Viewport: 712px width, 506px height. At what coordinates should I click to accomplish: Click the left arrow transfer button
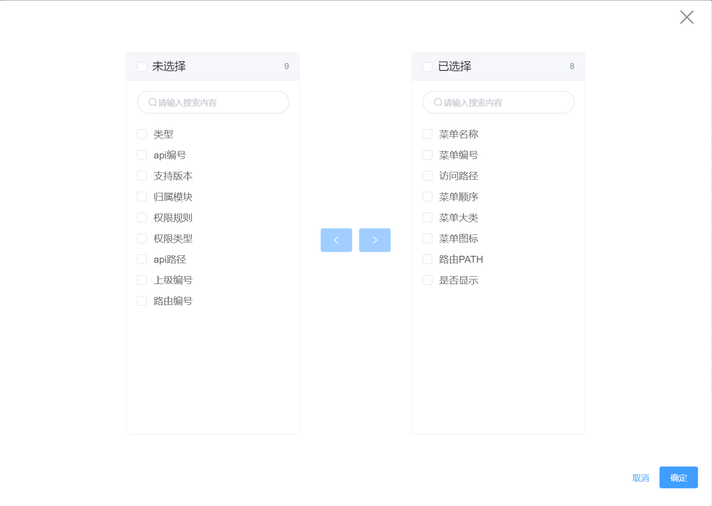(336, 240)
